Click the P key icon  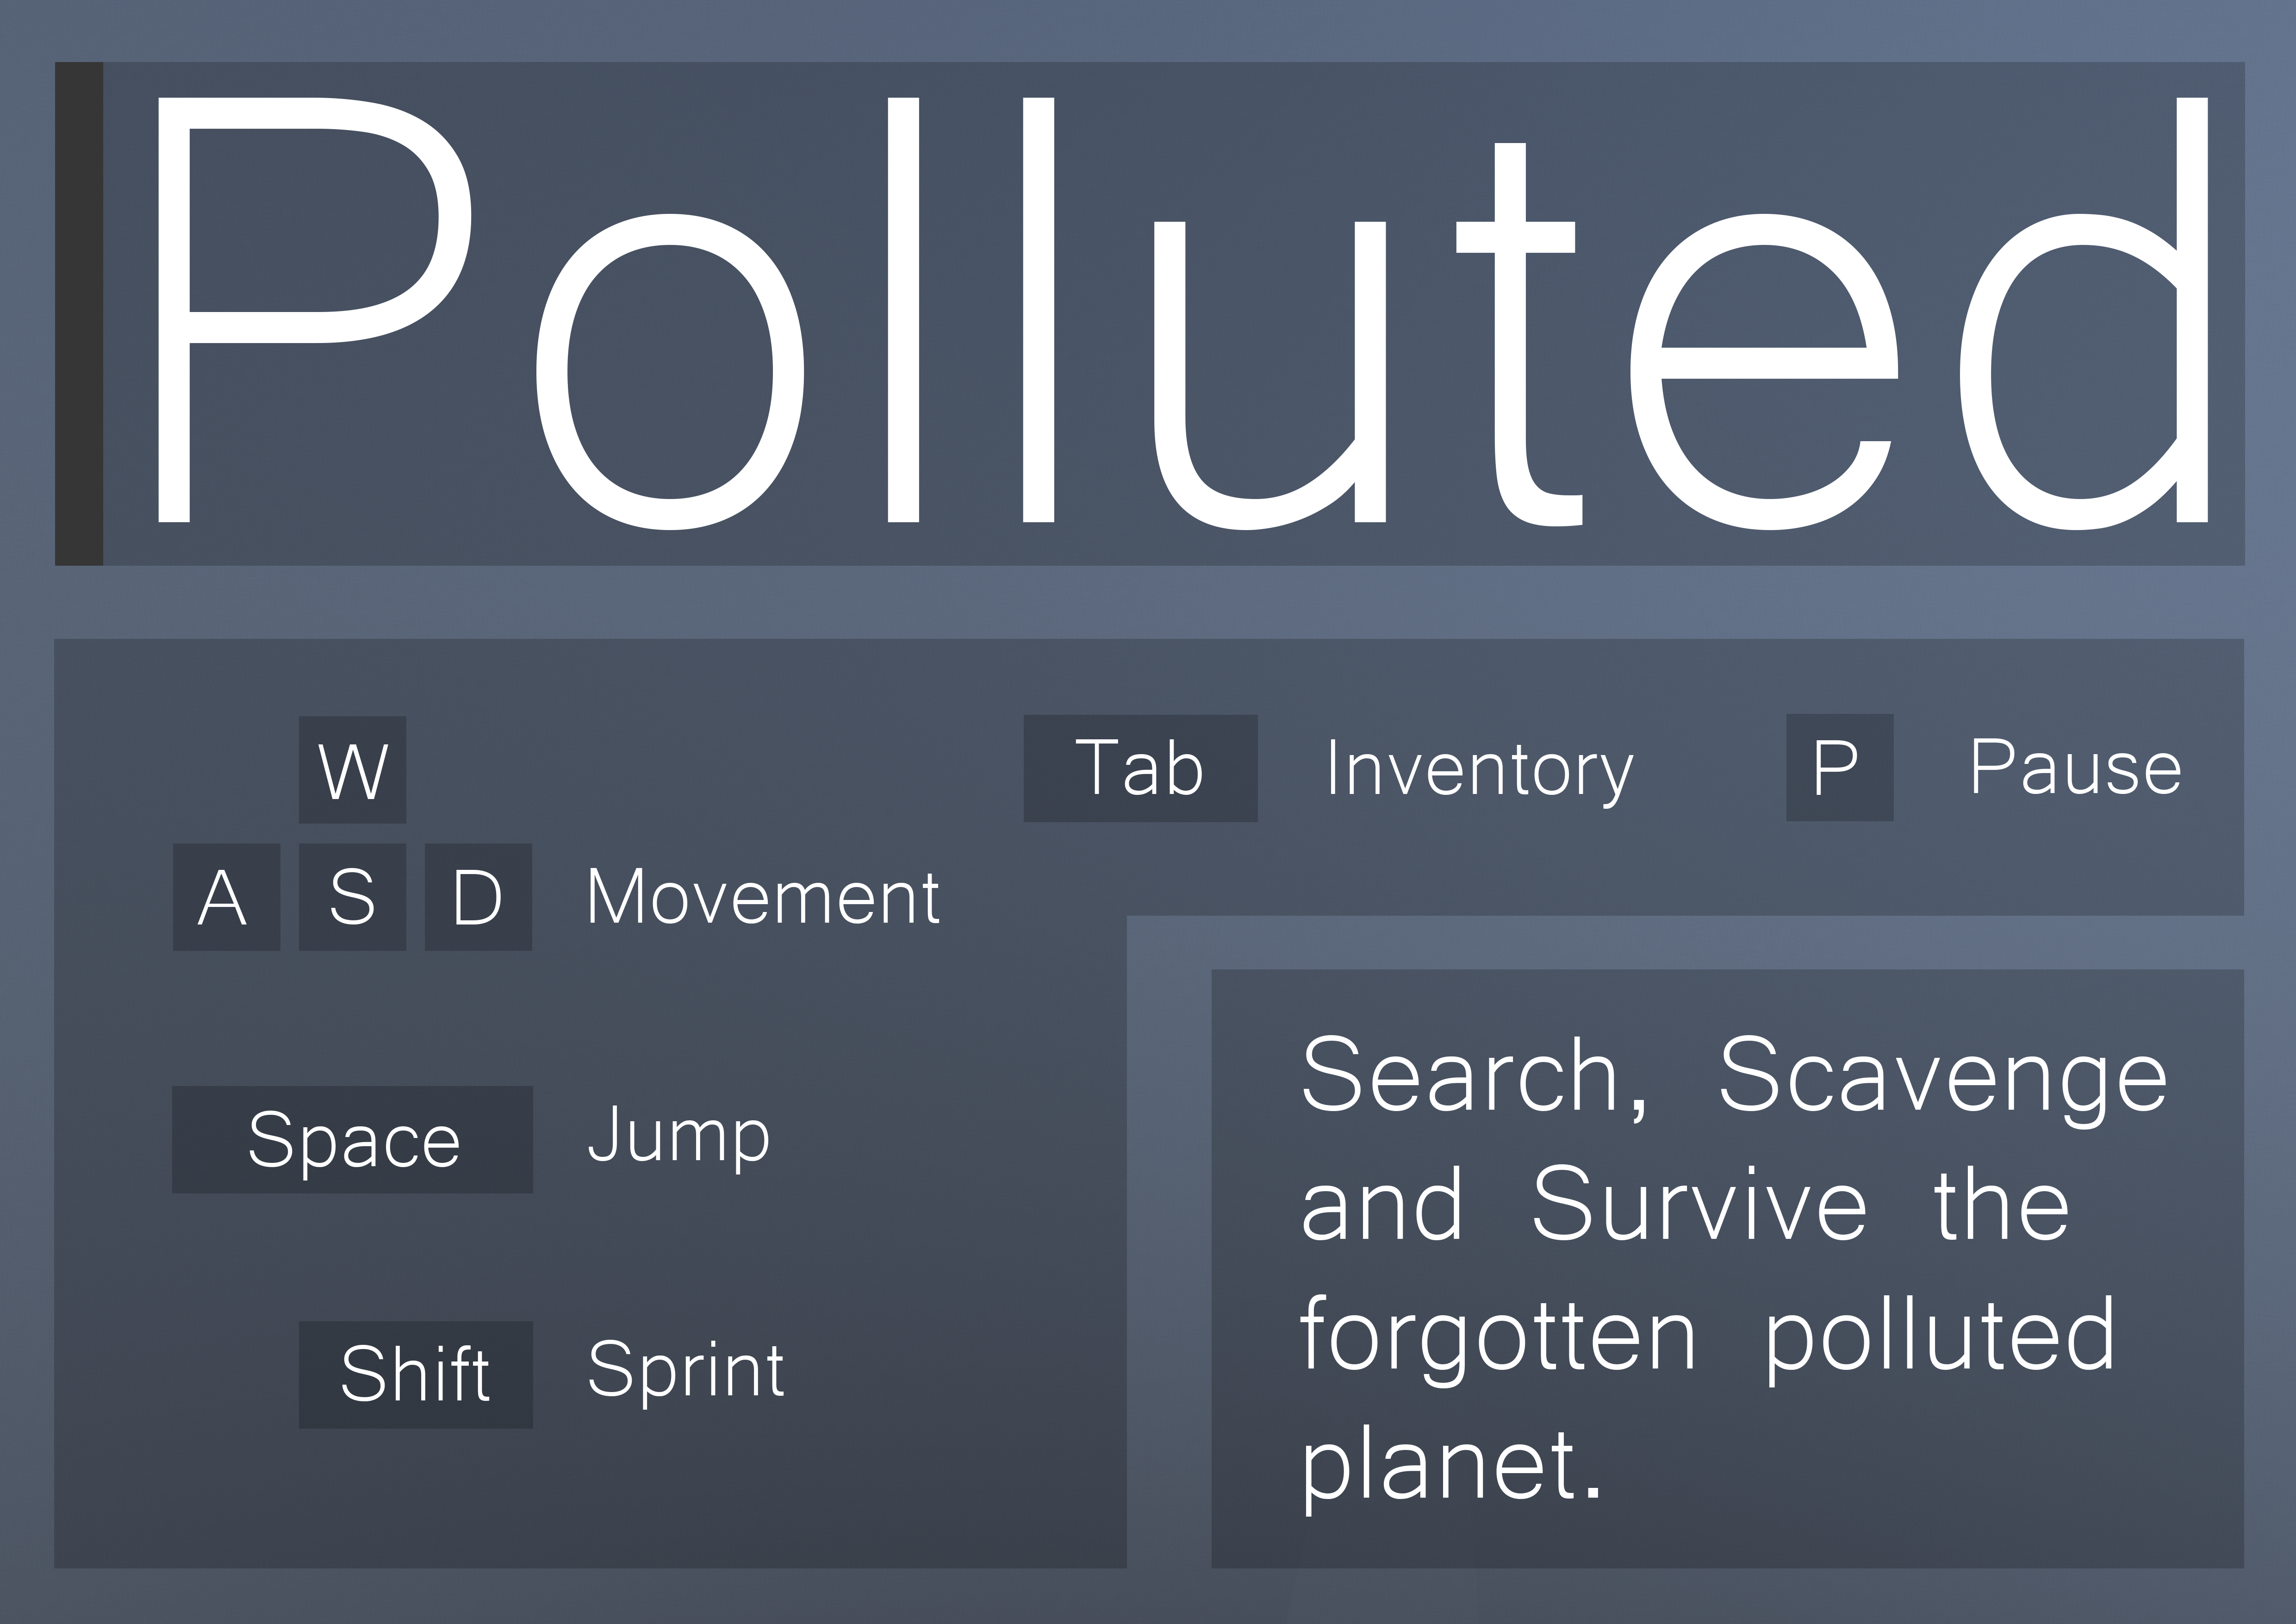(x=1840, y=767)
